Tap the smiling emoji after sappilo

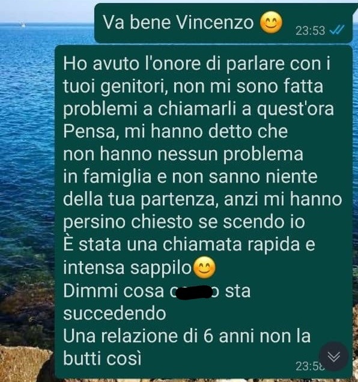204,267
